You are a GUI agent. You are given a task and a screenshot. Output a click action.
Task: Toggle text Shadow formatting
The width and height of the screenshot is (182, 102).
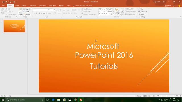point(42,14)
